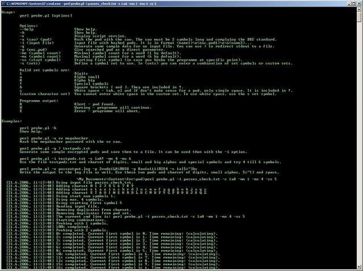
Task: Open the cmd.exe system menu icon
Action: click(x=3, y=4)
